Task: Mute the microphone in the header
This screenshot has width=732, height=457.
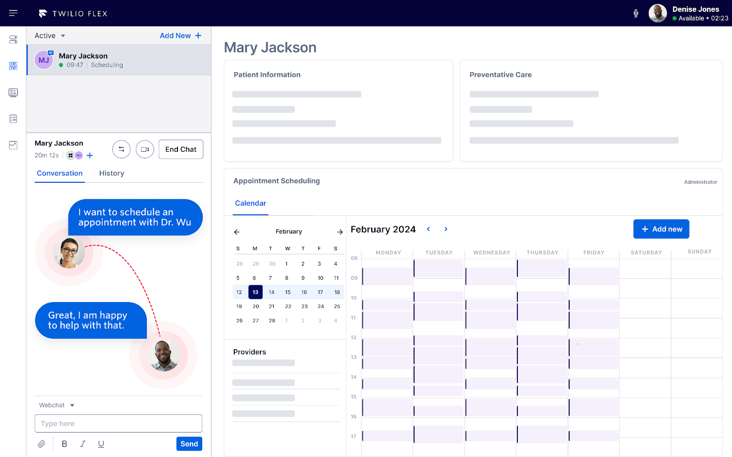Action: click(636, 13)
